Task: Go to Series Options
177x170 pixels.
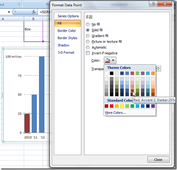Action: [x=68, y=16]
